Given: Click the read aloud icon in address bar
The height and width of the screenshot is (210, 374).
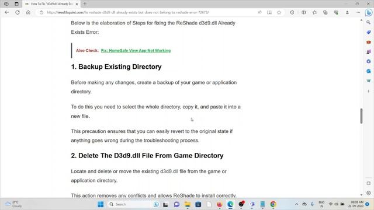Looking at the screenshot, I should pyautogui.click(x=259, y=12).
